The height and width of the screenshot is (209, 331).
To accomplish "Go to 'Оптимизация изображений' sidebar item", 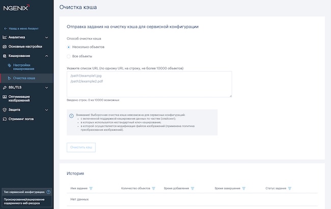I will (x=23, y=98).
